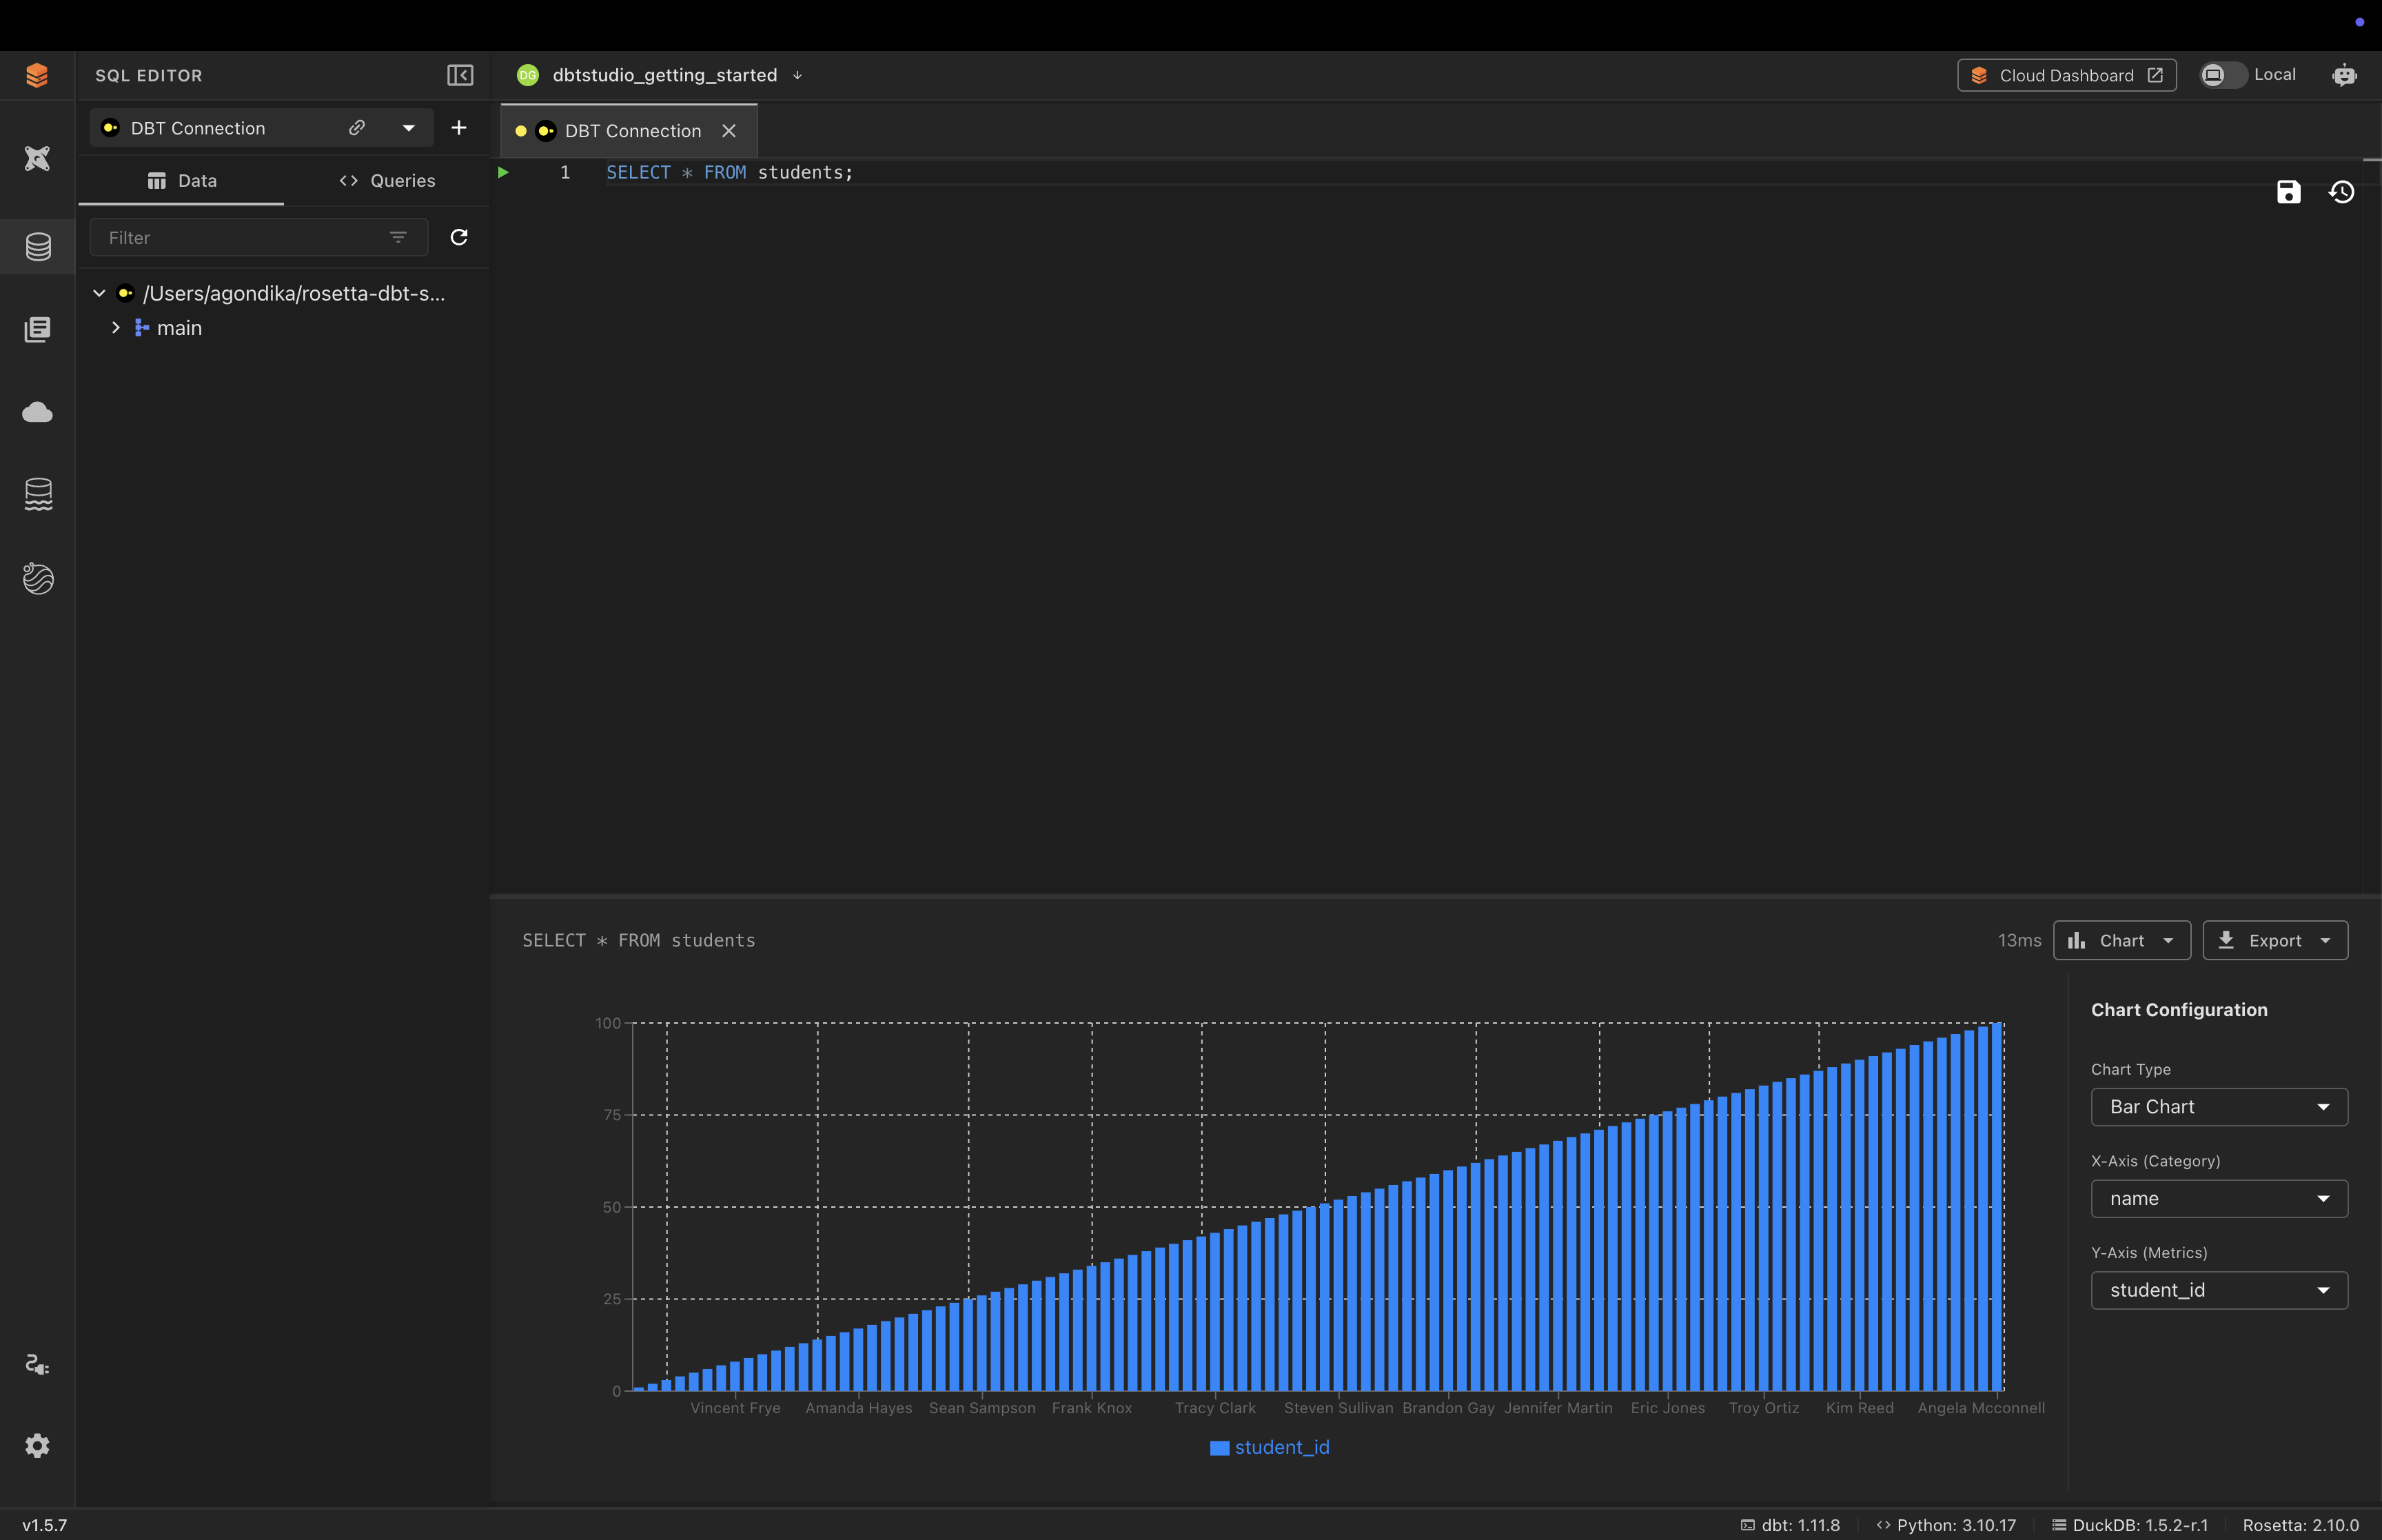Open the settings gear icon
The height and width of the screenshot is (1540, 2382).
(x=37, y=1445)
